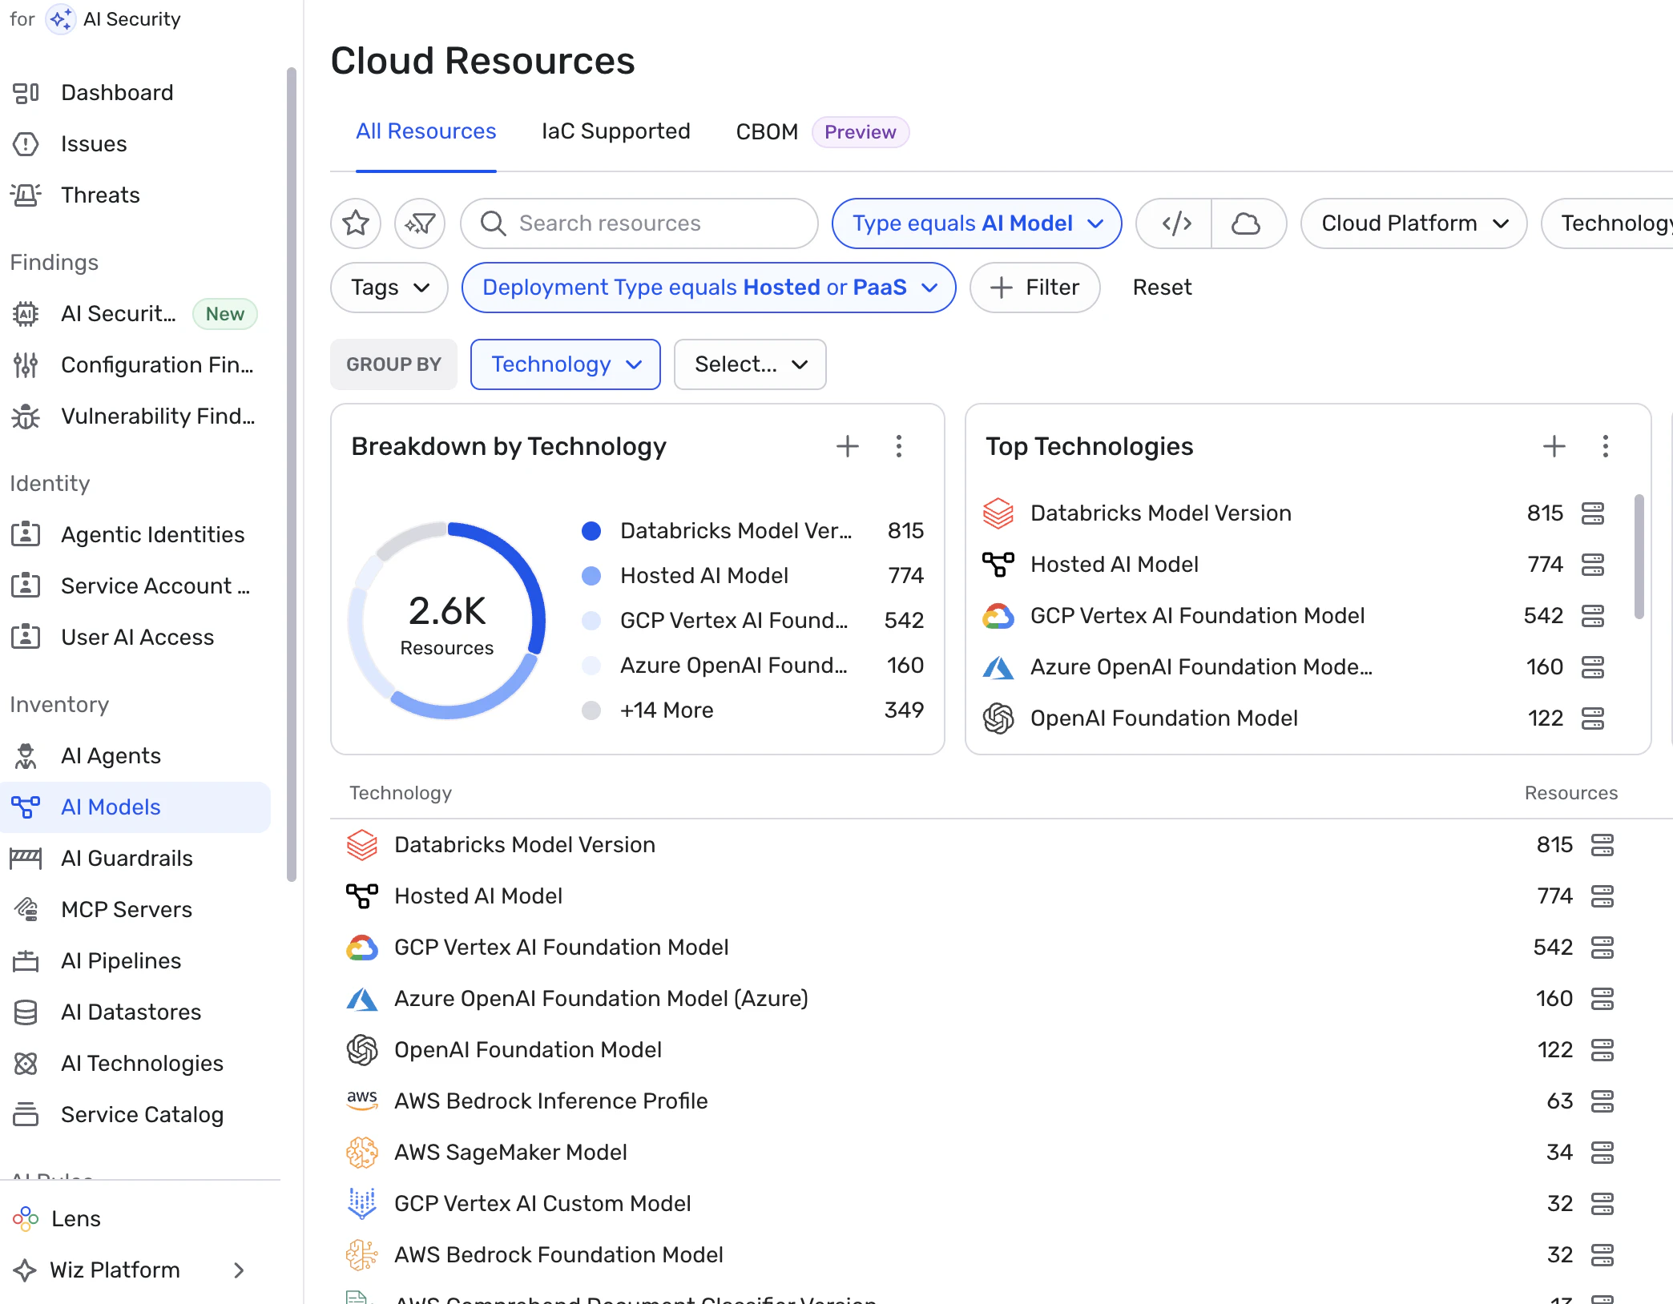Open the CBOM tab
Image resolution: width=1673 pixels, height=1304 pixels.
point(767,131)
